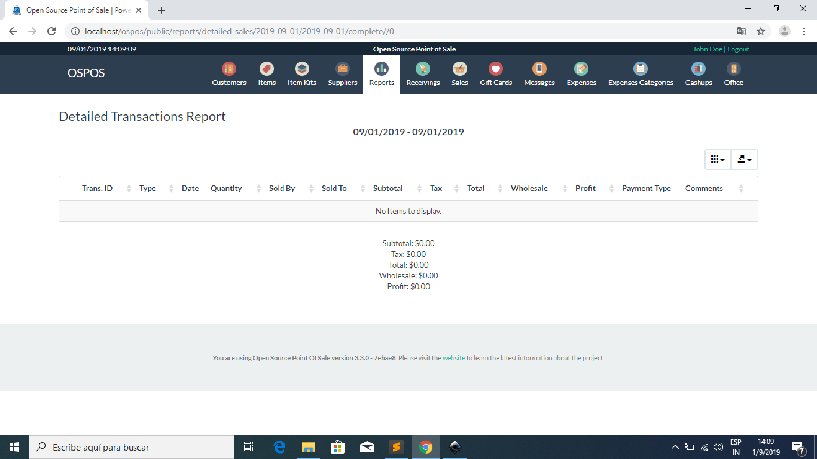Viewport: 817px width, 459px height.
Task: Open the Customers module
Action: [229, 74]
